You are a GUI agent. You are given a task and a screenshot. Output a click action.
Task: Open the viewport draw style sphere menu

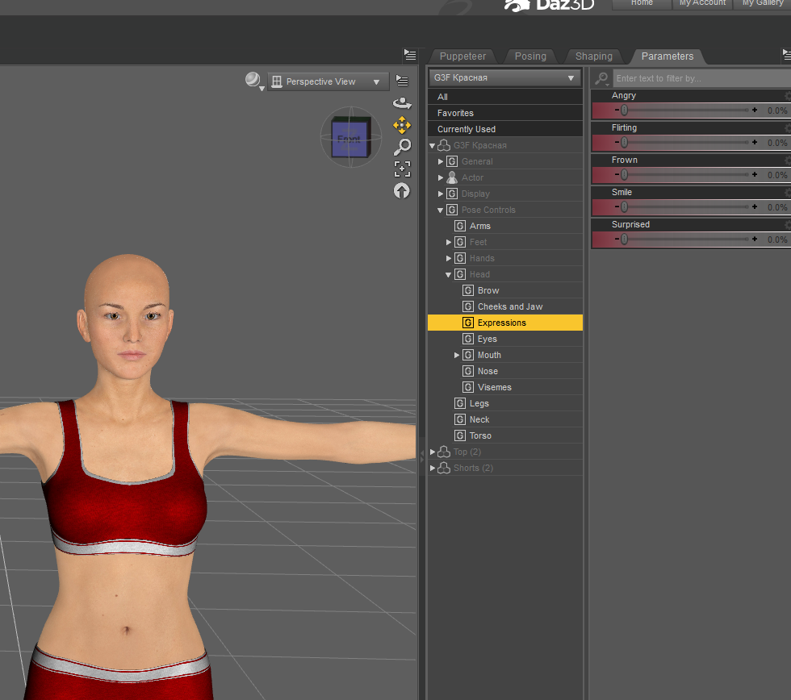(x=254, y=81)
